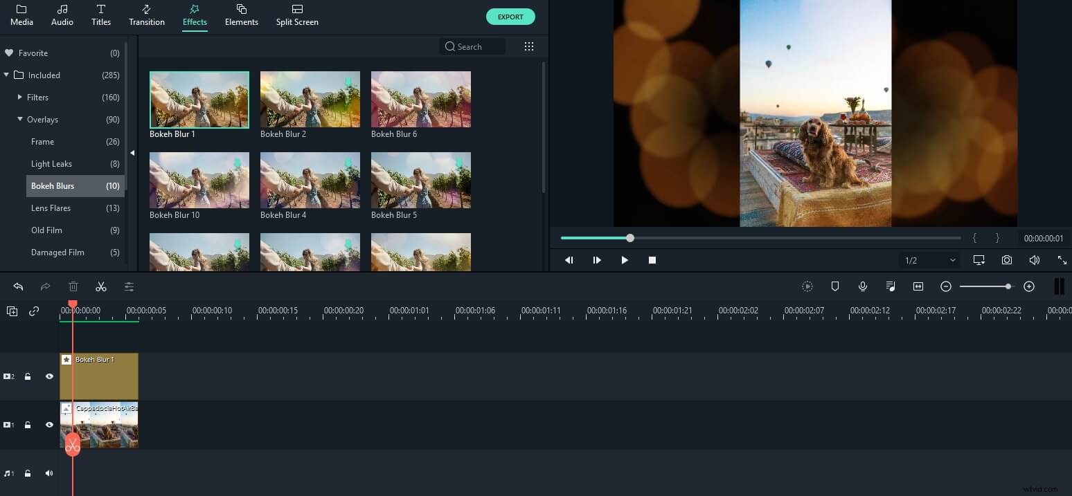Click the Undo arrow icon
The width and height of the screenshot is (1072, 496).
pyautogui.click(x=17, y=286)
